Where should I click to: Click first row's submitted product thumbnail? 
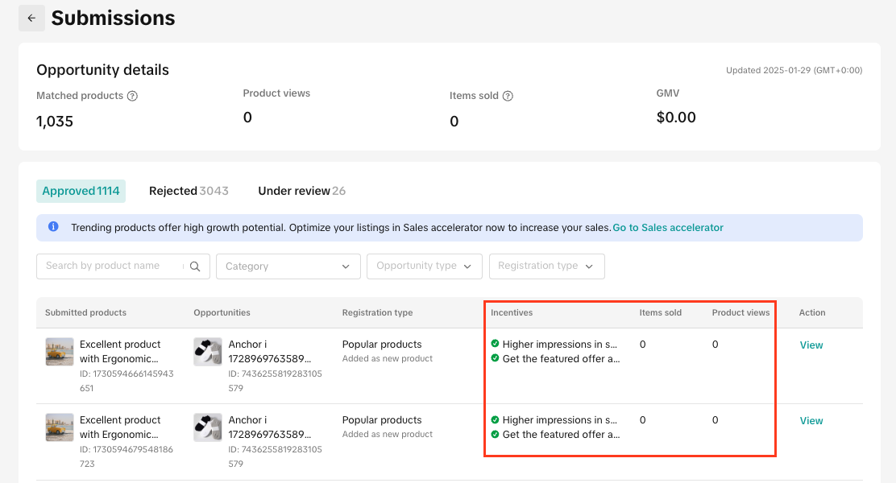pos(60,352)
